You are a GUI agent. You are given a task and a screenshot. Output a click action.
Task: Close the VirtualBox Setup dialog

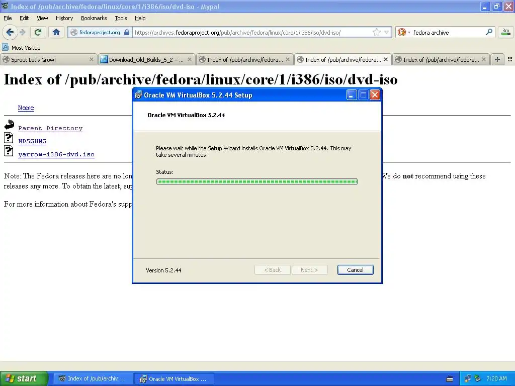click(375, 95)
